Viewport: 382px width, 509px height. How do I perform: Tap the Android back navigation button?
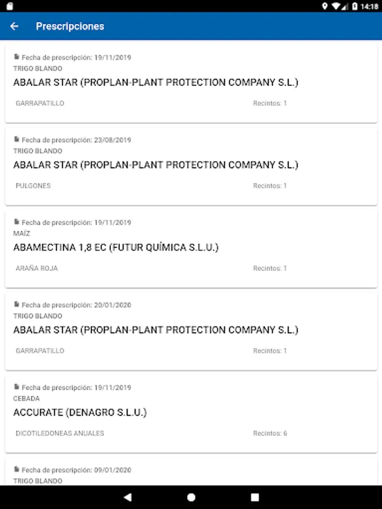128,497
